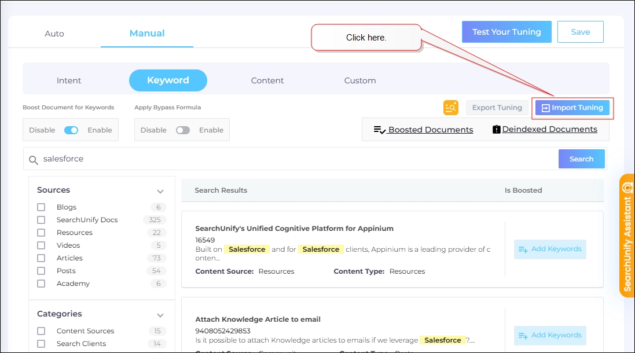Click the Test Your Tuning button

click(x=506, y=32)
